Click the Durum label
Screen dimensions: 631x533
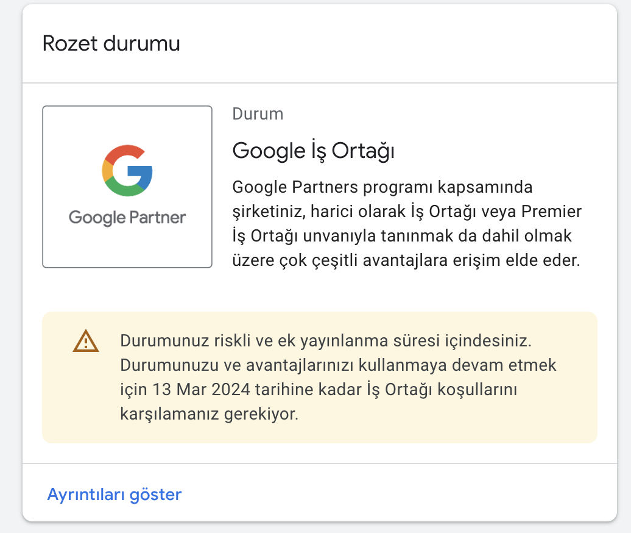pos(258,114)
